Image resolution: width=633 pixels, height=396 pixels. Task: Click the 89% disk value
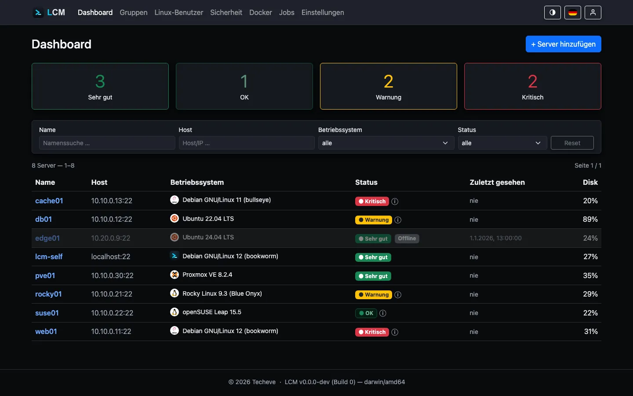(x=590, y=219)
